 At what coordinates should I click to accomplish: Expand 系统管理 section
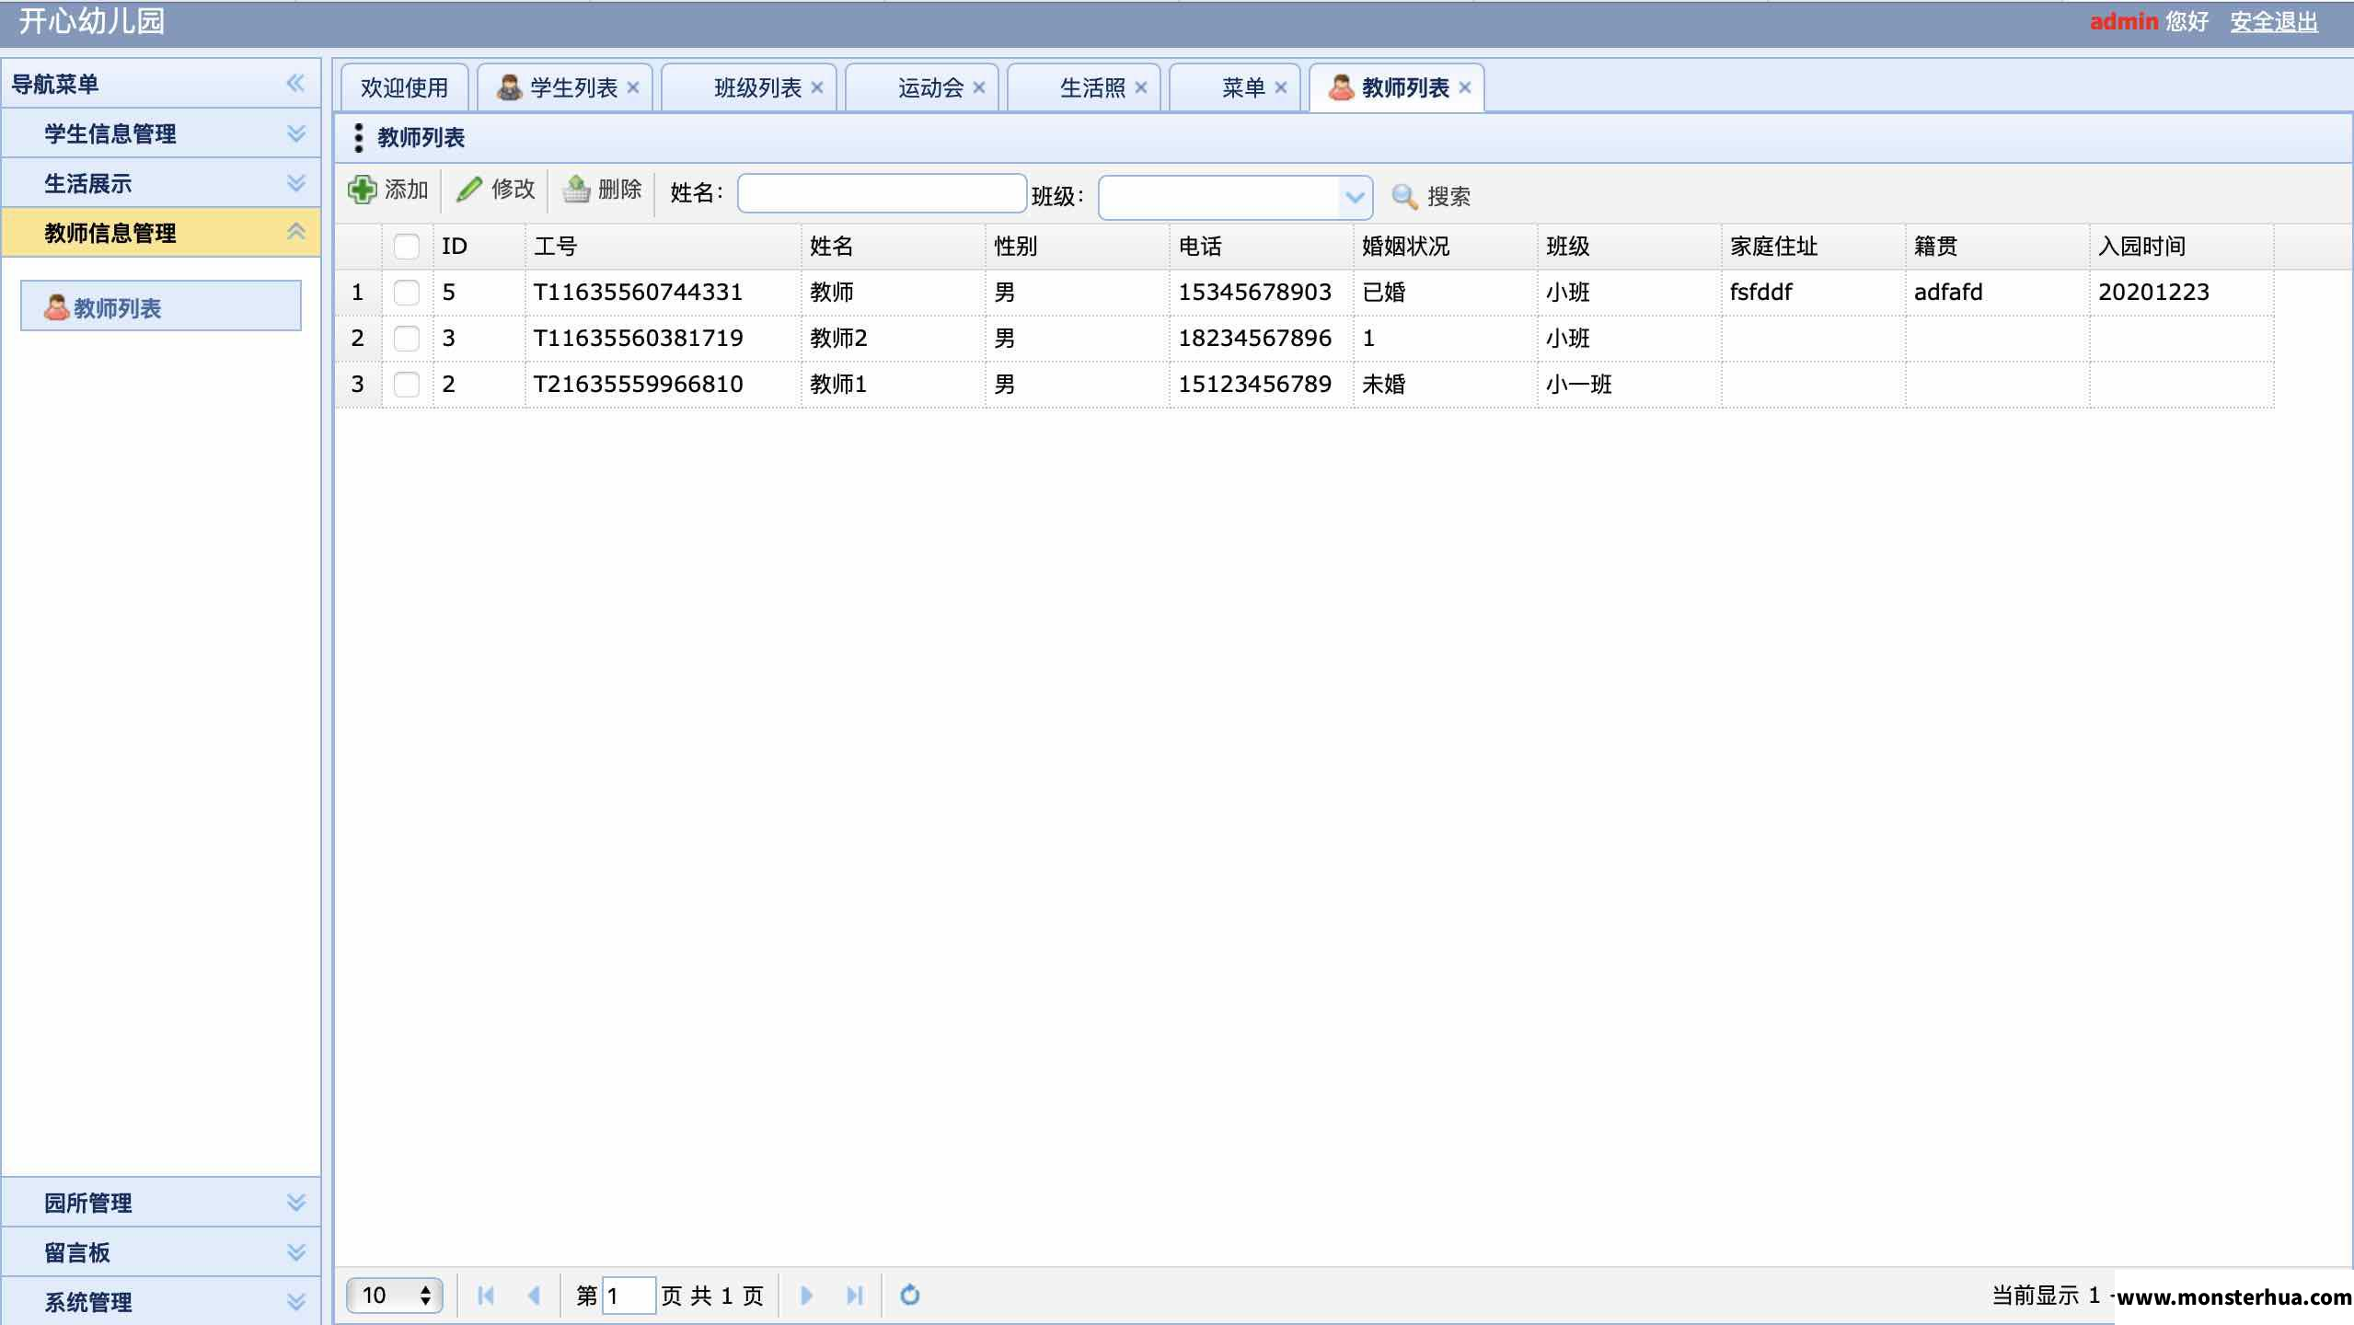[x=295, y=1302]
